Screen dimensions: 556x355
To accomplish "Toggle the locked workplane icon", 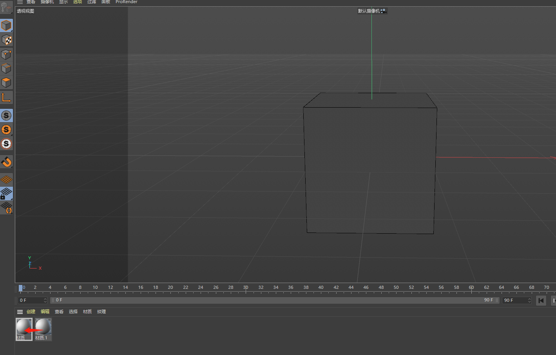I will coord(6,194).
